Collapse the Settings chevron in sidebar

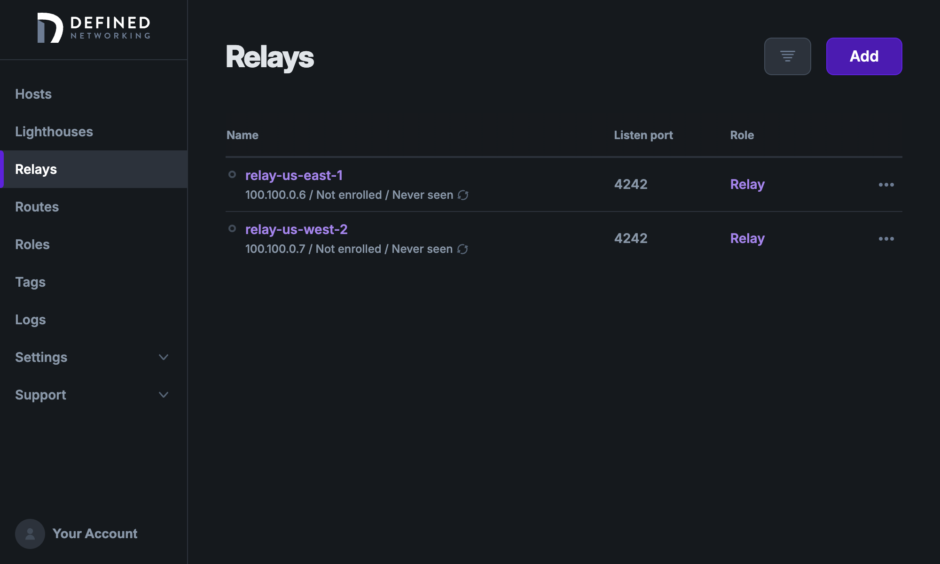[163, 357]
